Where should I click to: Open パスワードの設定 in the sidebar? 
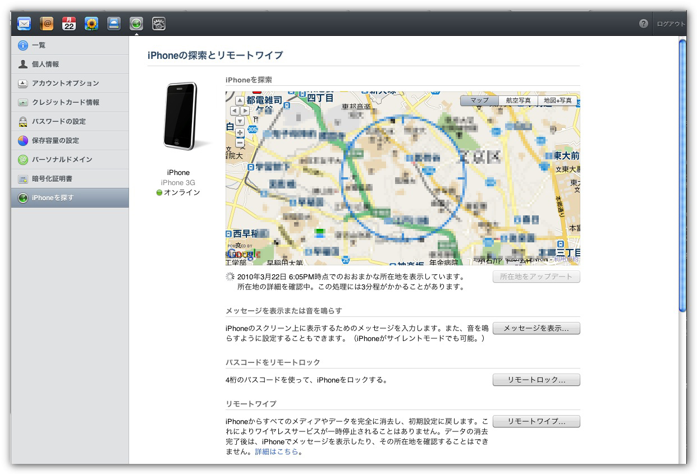[59, 122]
